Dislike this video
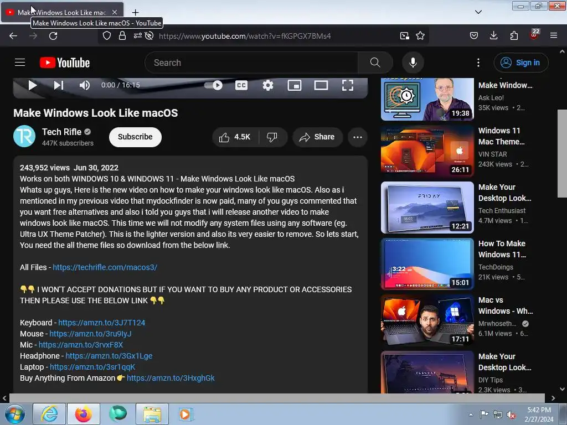This screenshot has height=425, width=567. coord(272,137)
